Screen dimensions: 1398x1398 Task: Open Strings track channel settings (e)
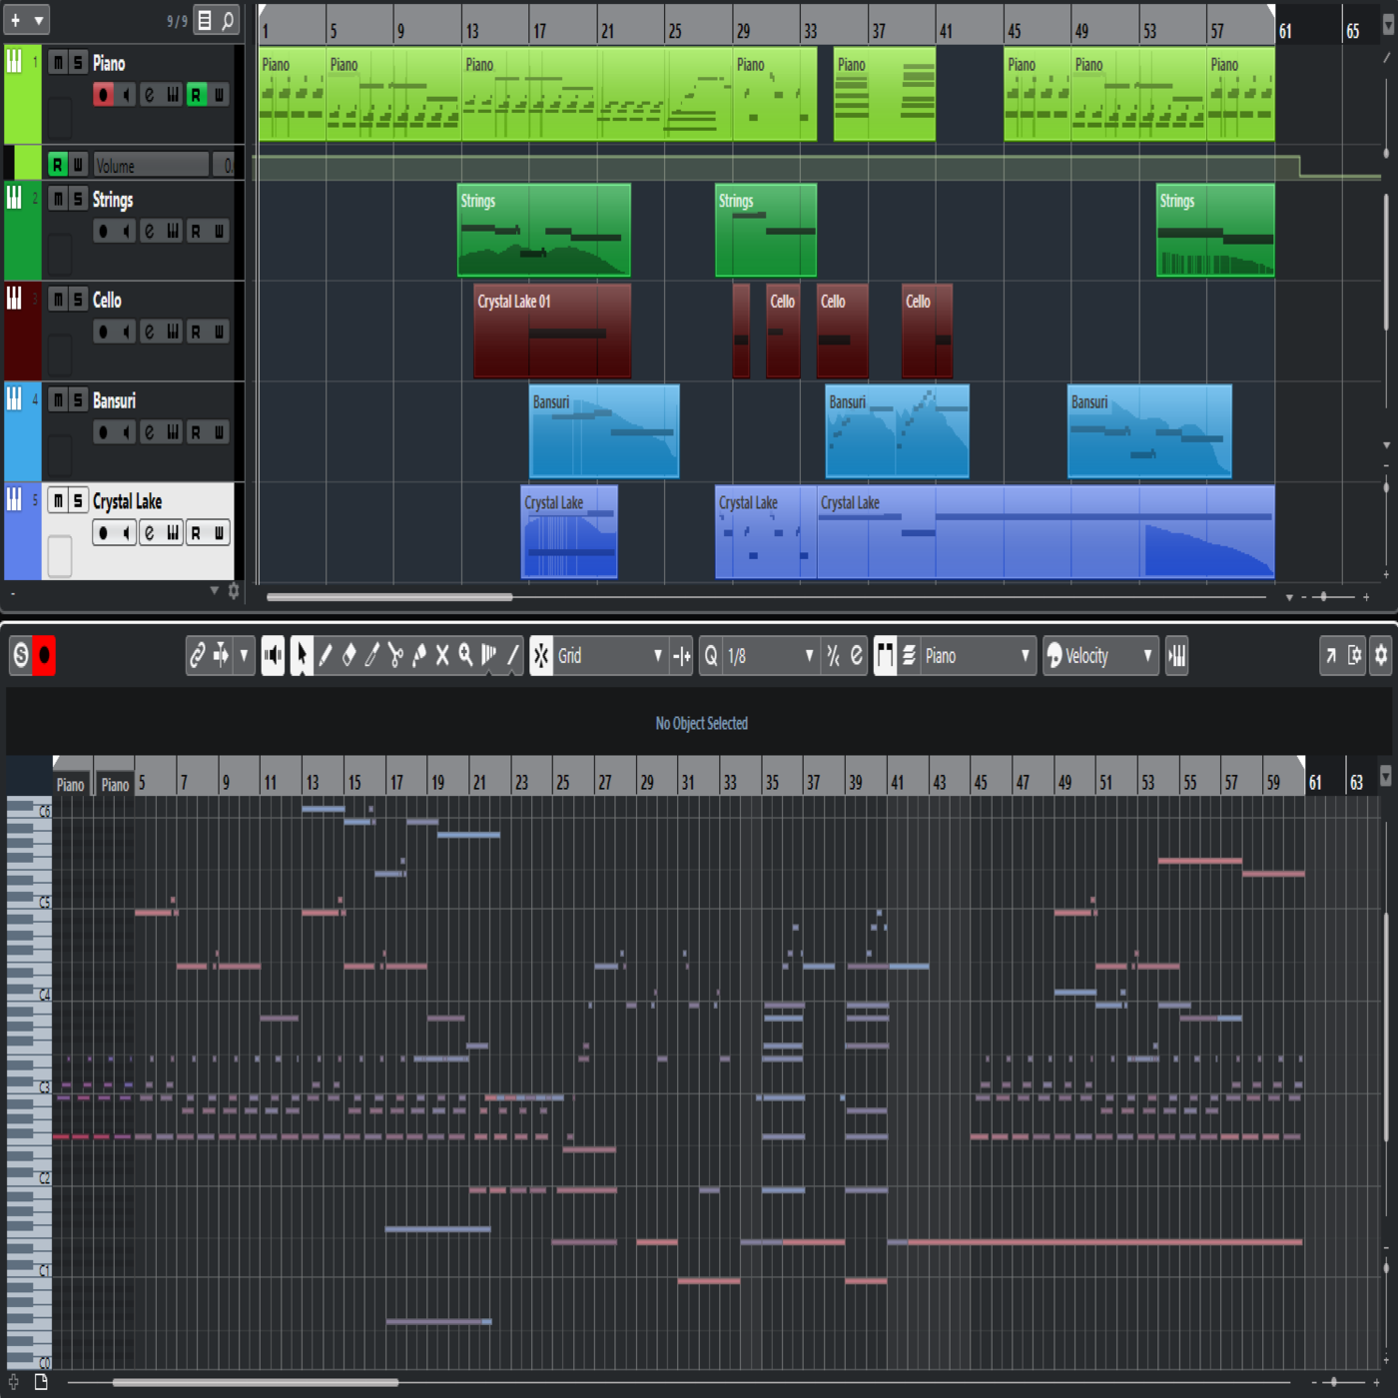(x=149, y=232)
